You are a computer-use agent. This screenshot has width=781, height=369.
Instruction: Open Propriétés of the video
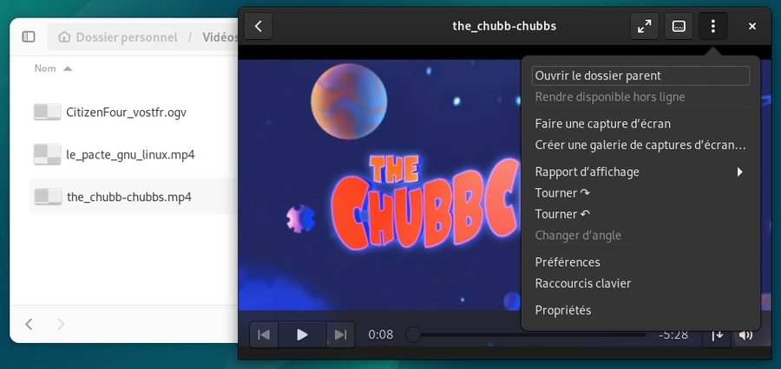[640, 310]
